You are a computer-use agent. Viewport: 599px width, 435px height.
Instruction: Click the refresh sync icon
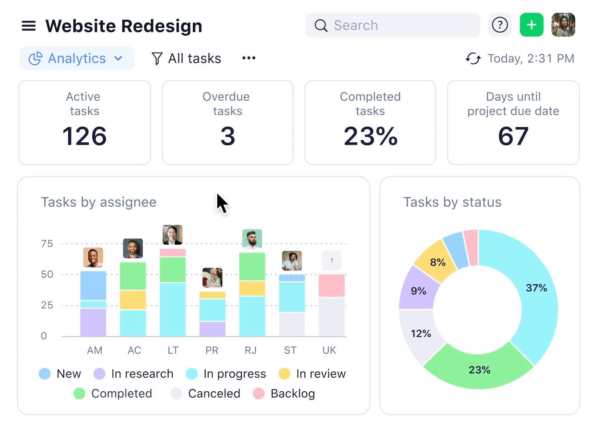tap(473, 59)
